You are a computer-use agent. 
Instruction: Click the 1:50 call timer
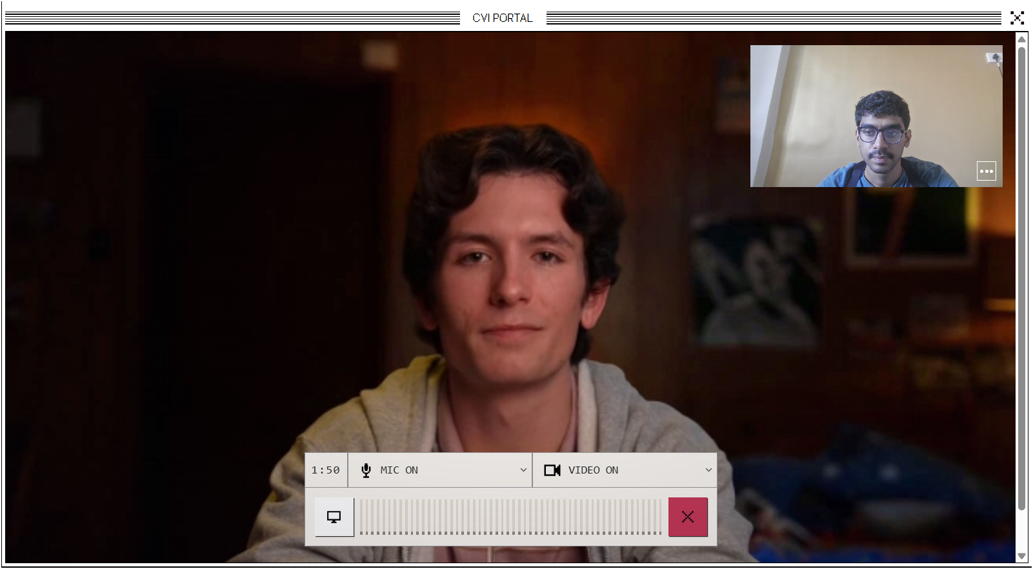tap(326, 470)
